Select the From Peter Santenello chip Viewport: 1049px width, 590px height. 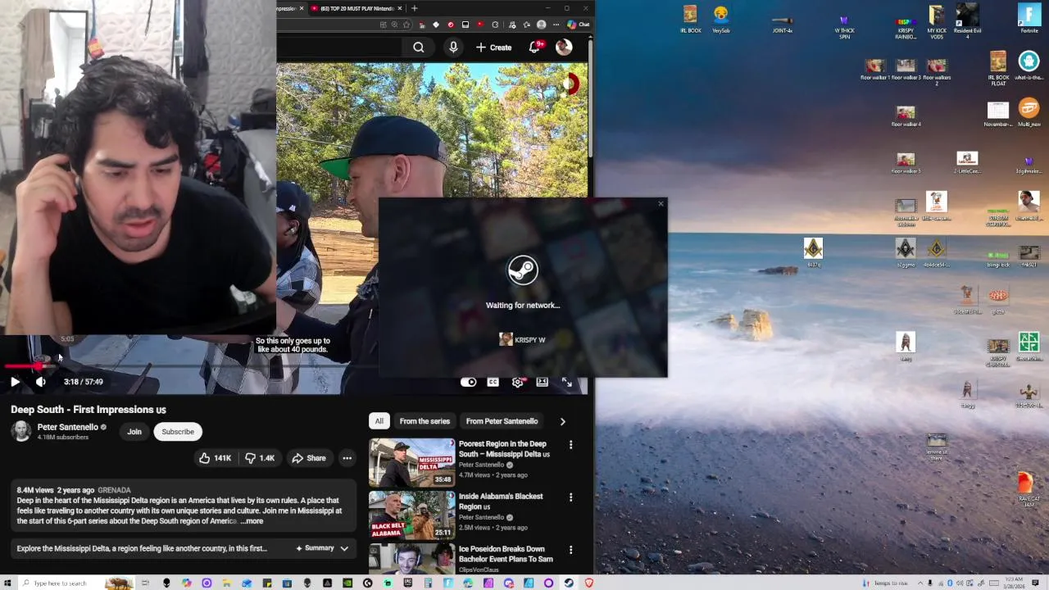click(502, 421)
